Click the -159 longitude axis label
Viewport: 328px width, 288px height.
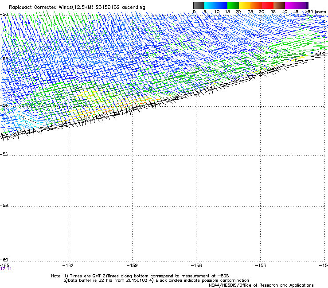coord(132,265)
